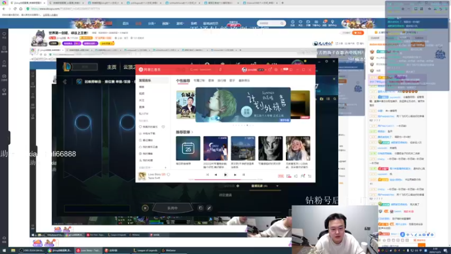451x254 pixels.
Task: Open 视频 in the NetEase sidebar
Action: (x=142, y=94)
